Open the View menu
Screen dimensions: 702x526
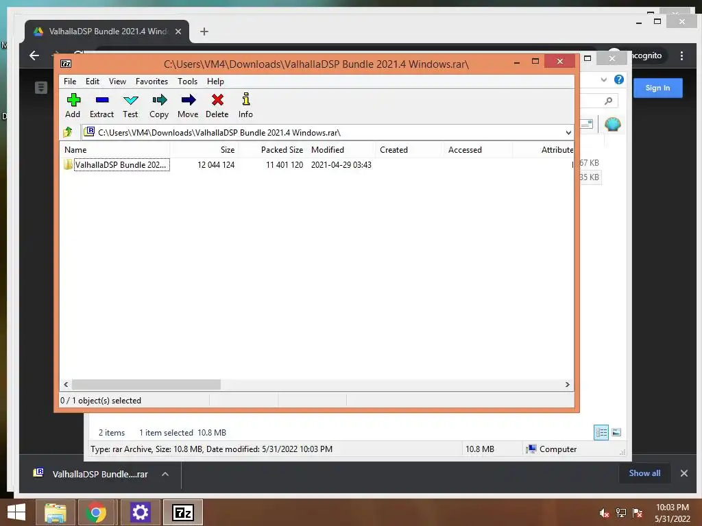point(117,82)
